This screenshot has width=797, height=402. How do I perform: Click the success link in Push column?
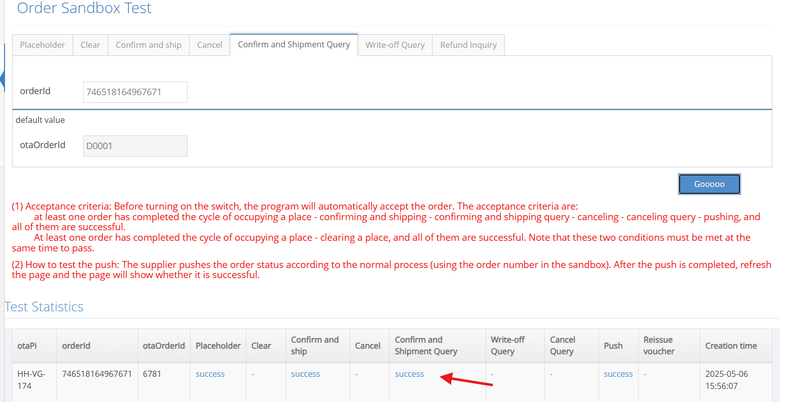pyautogui.click(x=618, y=374)
